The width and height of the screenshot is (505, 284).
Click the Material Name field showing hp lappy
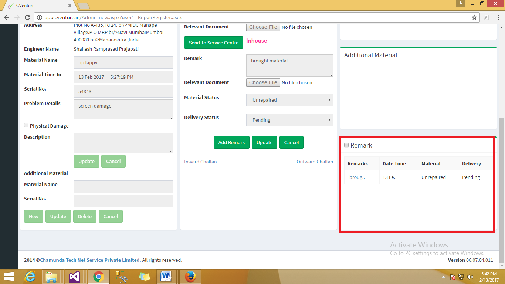coord(123,62)
